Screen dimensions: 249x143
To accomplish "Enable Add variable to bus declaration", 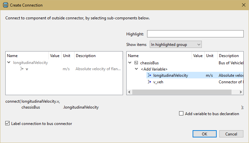I will point(181,114).
